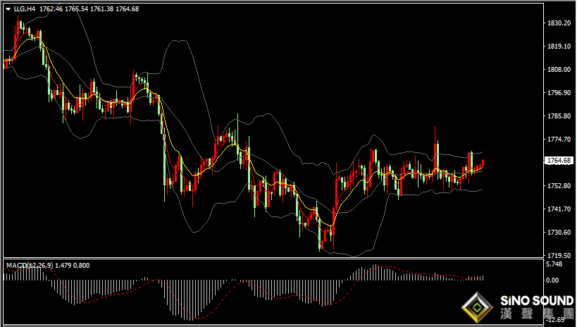
Task: Select the 5.748 value on MACD scale
Action: tap(554, 264)
